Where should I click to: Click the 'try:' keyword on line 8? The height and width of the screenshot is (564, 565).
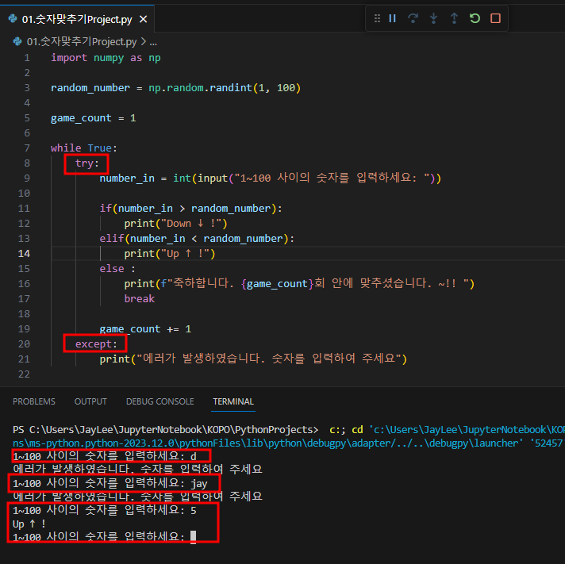(x=86, y=163)
